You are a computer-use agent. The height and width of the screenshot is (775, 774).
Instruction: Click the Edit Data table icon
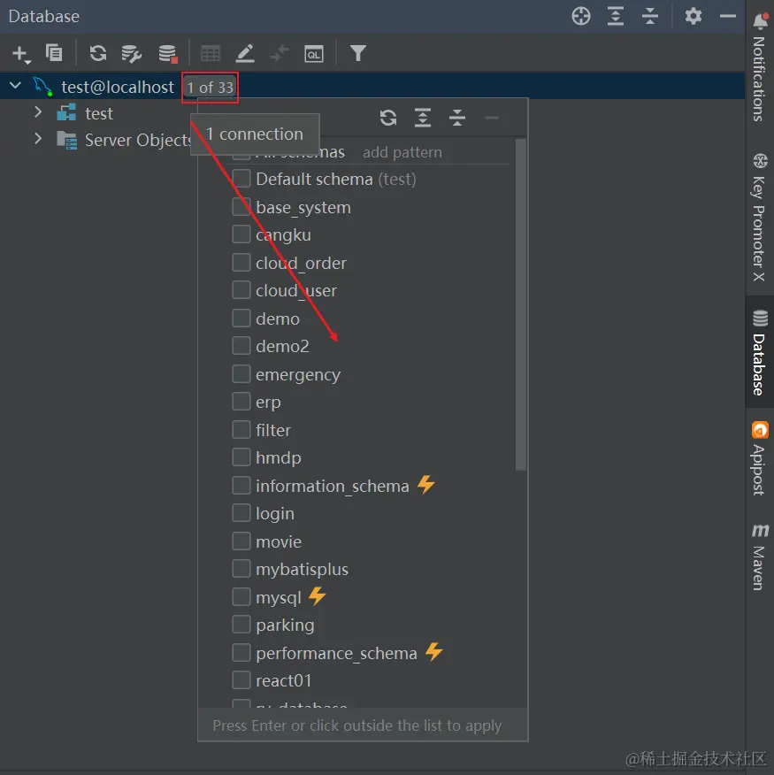click(x=211, y=53)
